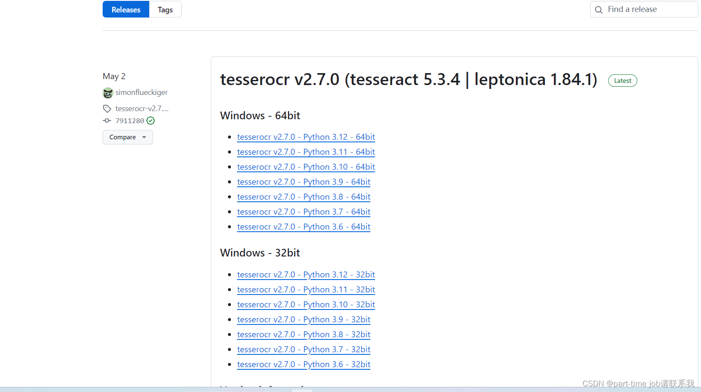Click the tag icon next to tesserocr-v2.7
The width and height of the screenshot is (701, 392).
tap(107, 109)
